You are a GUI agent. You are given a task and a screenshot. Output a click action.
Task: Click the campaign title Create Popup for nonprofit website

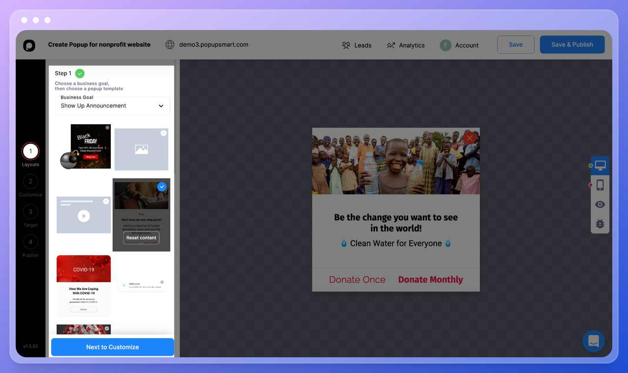(x=100, y=45)
